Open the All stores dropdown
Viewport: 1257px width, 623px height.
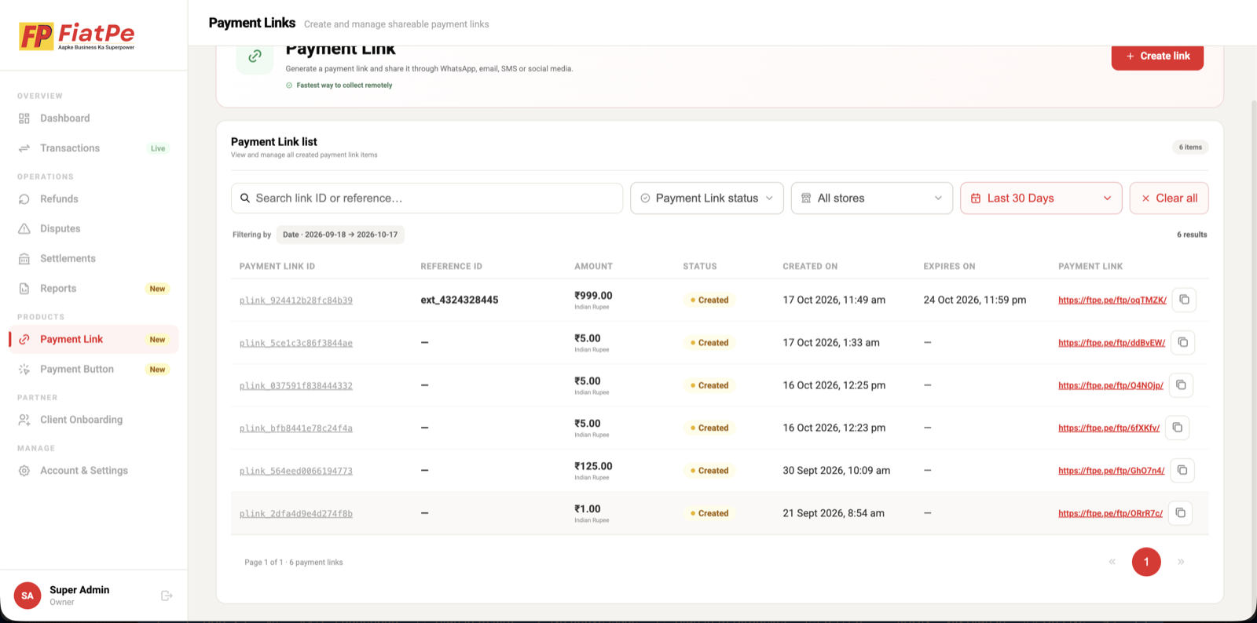871,199
